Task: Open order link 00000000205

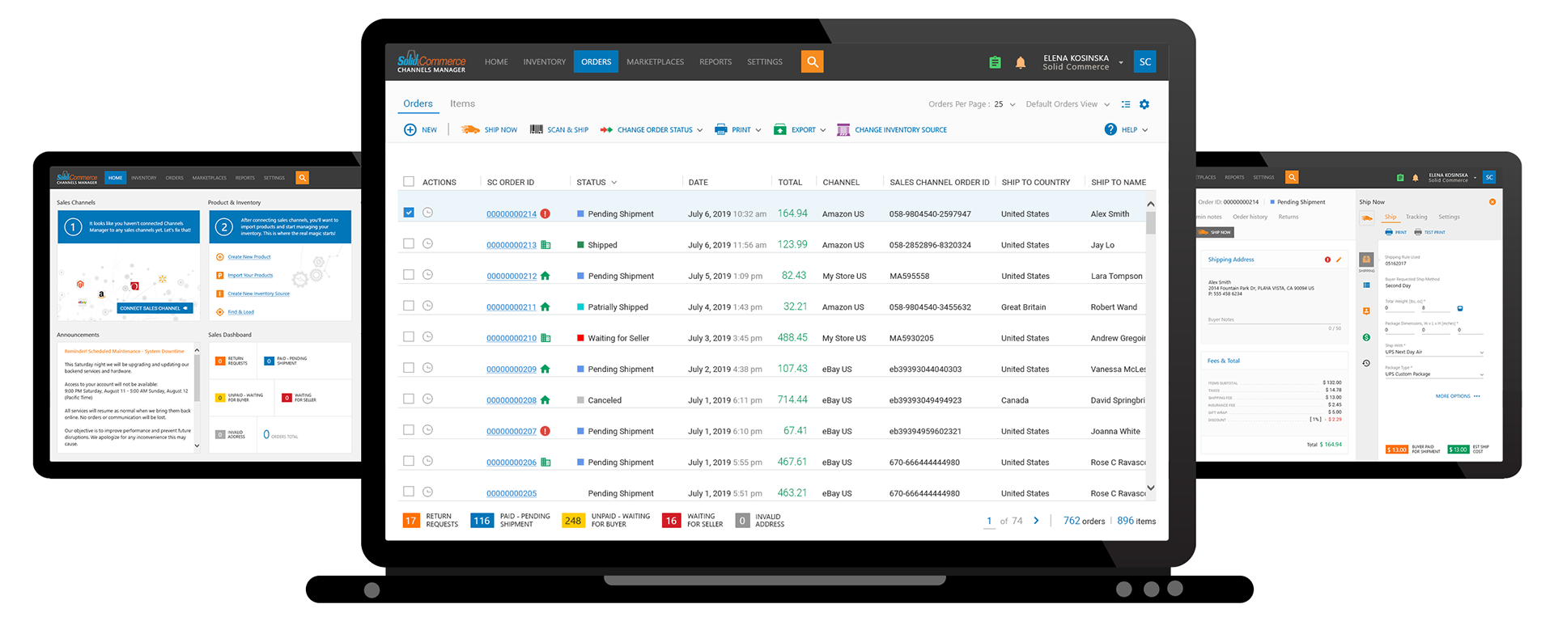Action: point(512,494)
